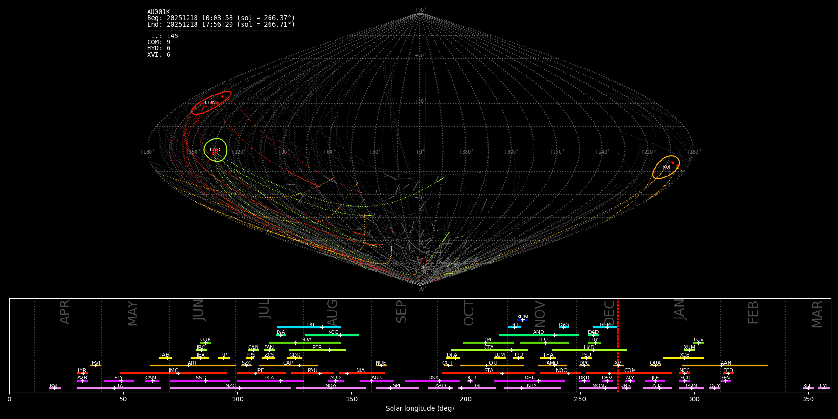
Task: Select the AND shower bar in the timeline
Action: click(539, 335)
